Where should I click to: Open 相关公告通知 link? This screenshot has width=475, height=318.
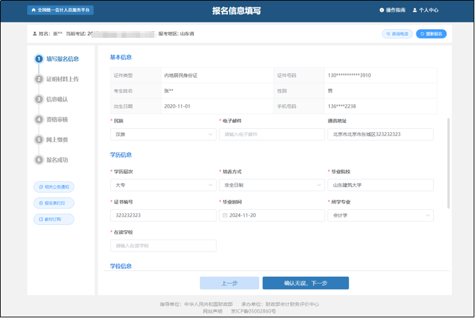[54, 187]
